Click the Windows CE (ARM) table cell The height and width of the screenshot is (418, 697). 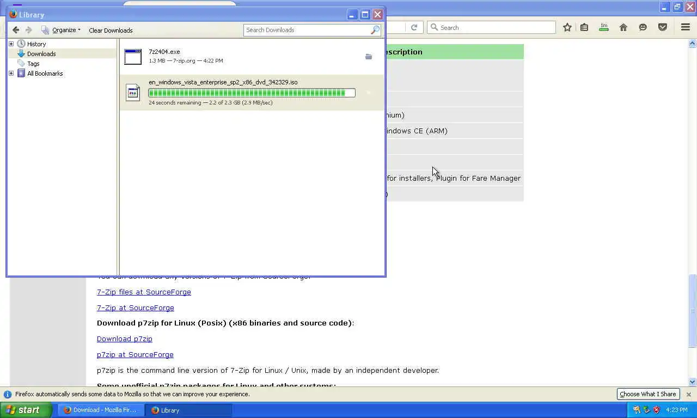[455, 131]
